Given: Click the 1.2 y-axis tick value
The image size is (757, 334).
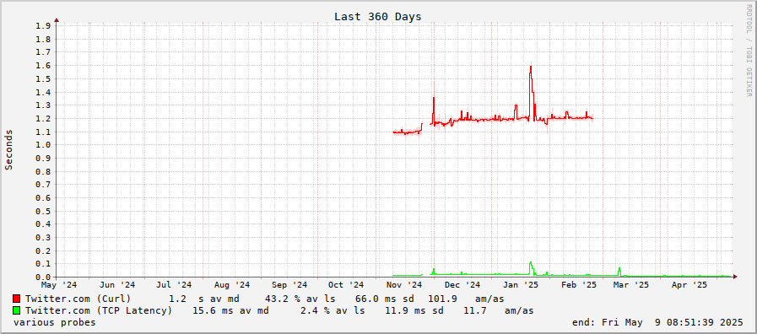Looking at the screenshot, I should click(x=43, y=118).
